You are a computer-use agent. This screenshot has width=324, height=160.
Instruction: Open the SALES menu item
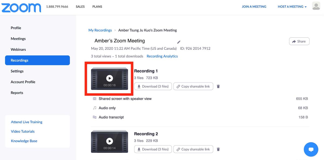[x=80, y=6]
